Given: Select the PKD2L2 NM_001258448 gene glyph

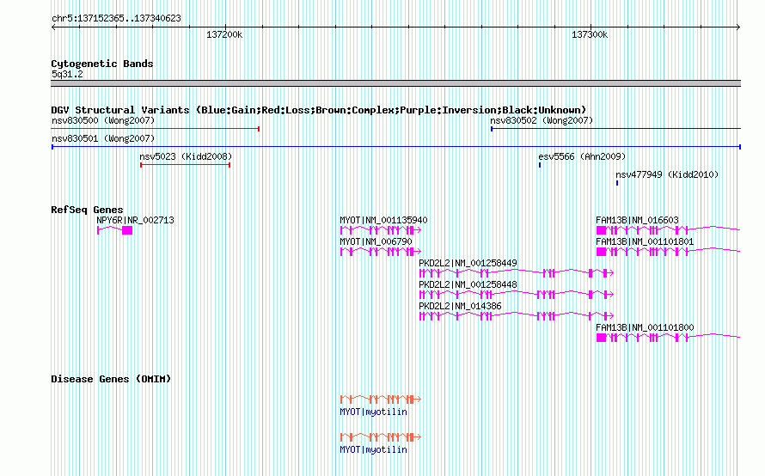Looking at the screenshot, I should tap(517, 295).
